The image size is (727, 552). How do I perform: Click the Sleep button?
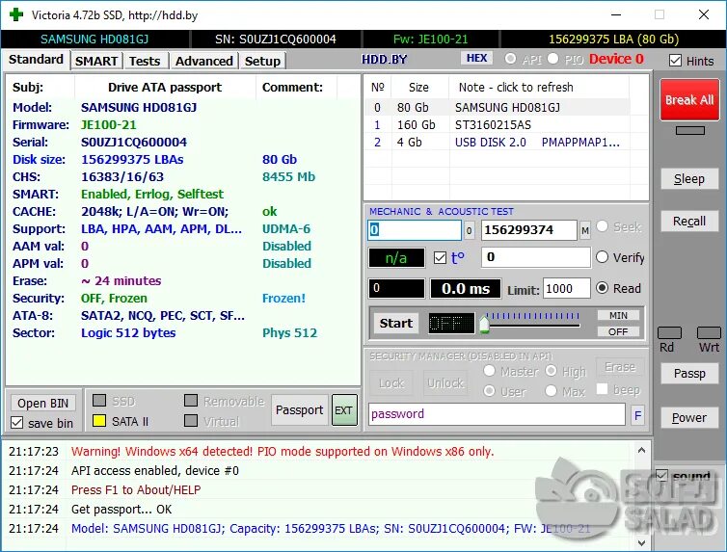[x=689, y=179]
